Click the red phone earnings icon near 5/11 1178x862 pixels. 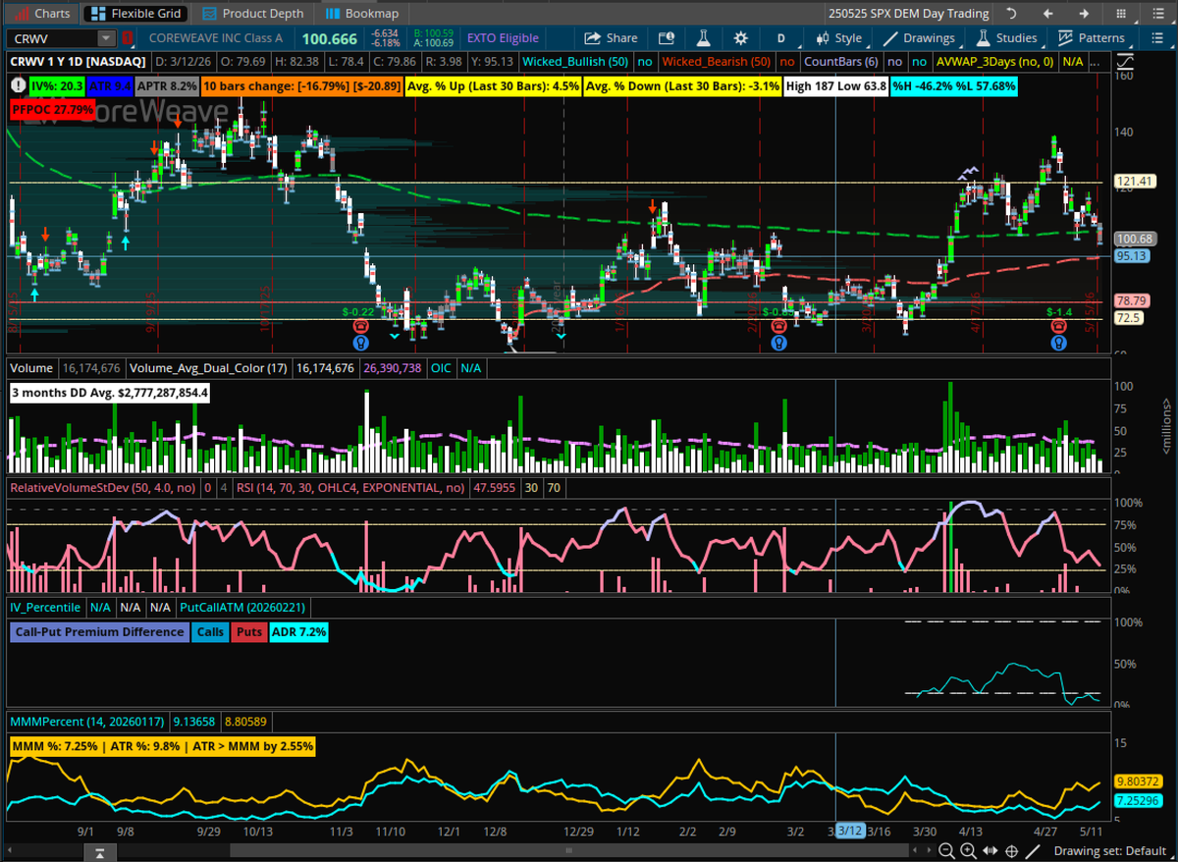point(1058,325)
